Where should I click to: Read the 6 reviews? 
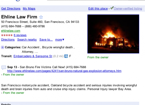coord(20,35)
